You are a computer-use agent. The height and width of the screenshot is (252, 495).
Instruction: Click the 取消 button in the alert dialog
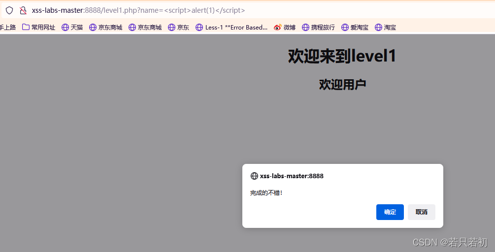pyautogui.click(x=422, y=212)
